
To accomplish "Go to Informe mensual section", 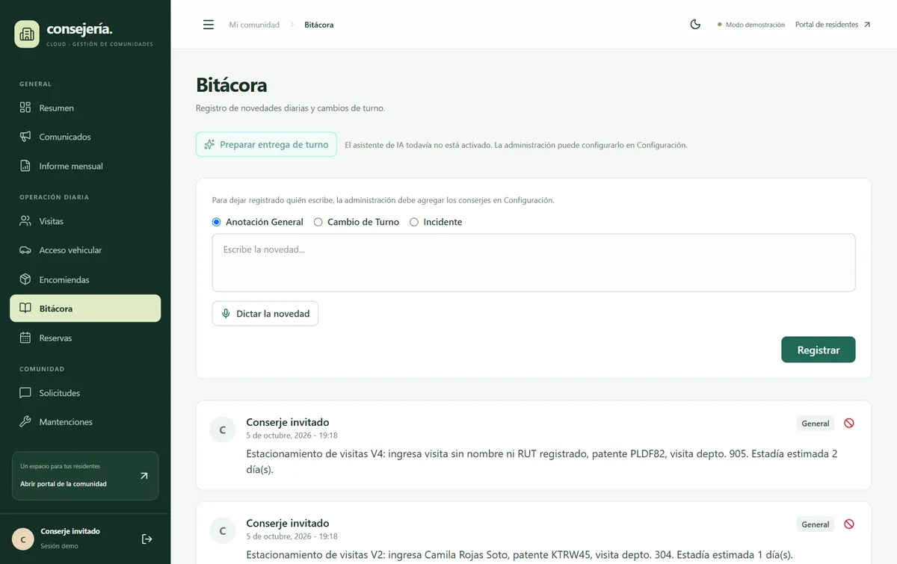I will [85, 166].
